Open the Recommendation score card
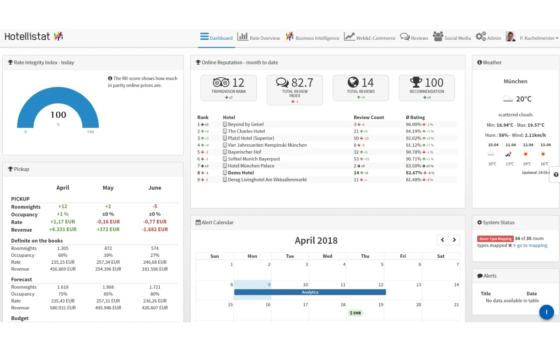The image size is (560, 351). (x=427, y=88)
